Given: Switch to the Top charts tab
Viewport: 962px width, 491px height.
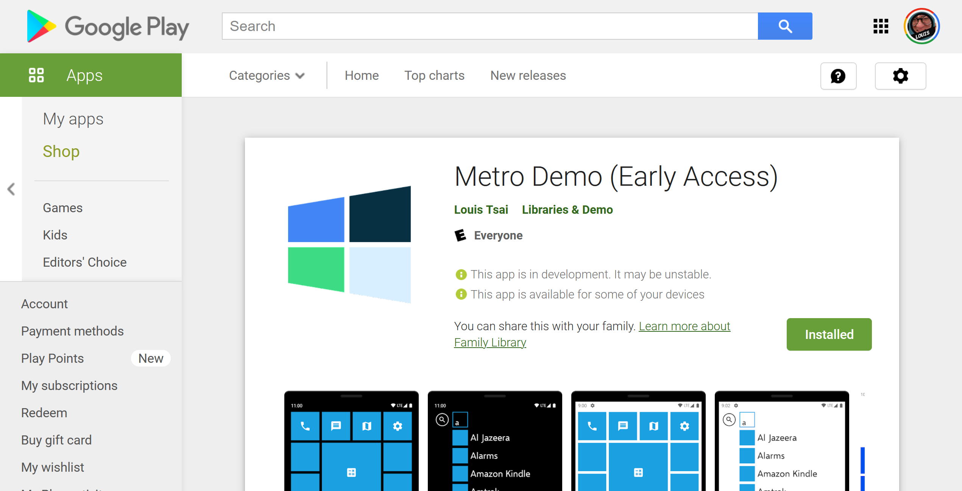Looking at the screenshot, I should [x=434, y=76].
